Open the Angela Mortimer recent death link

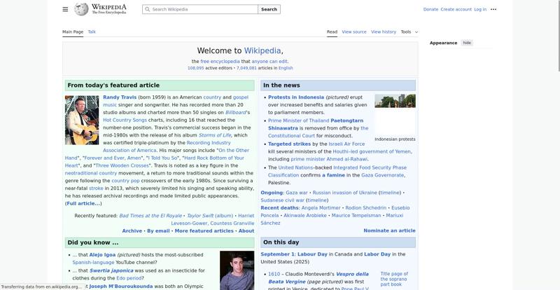pos(321,208)
